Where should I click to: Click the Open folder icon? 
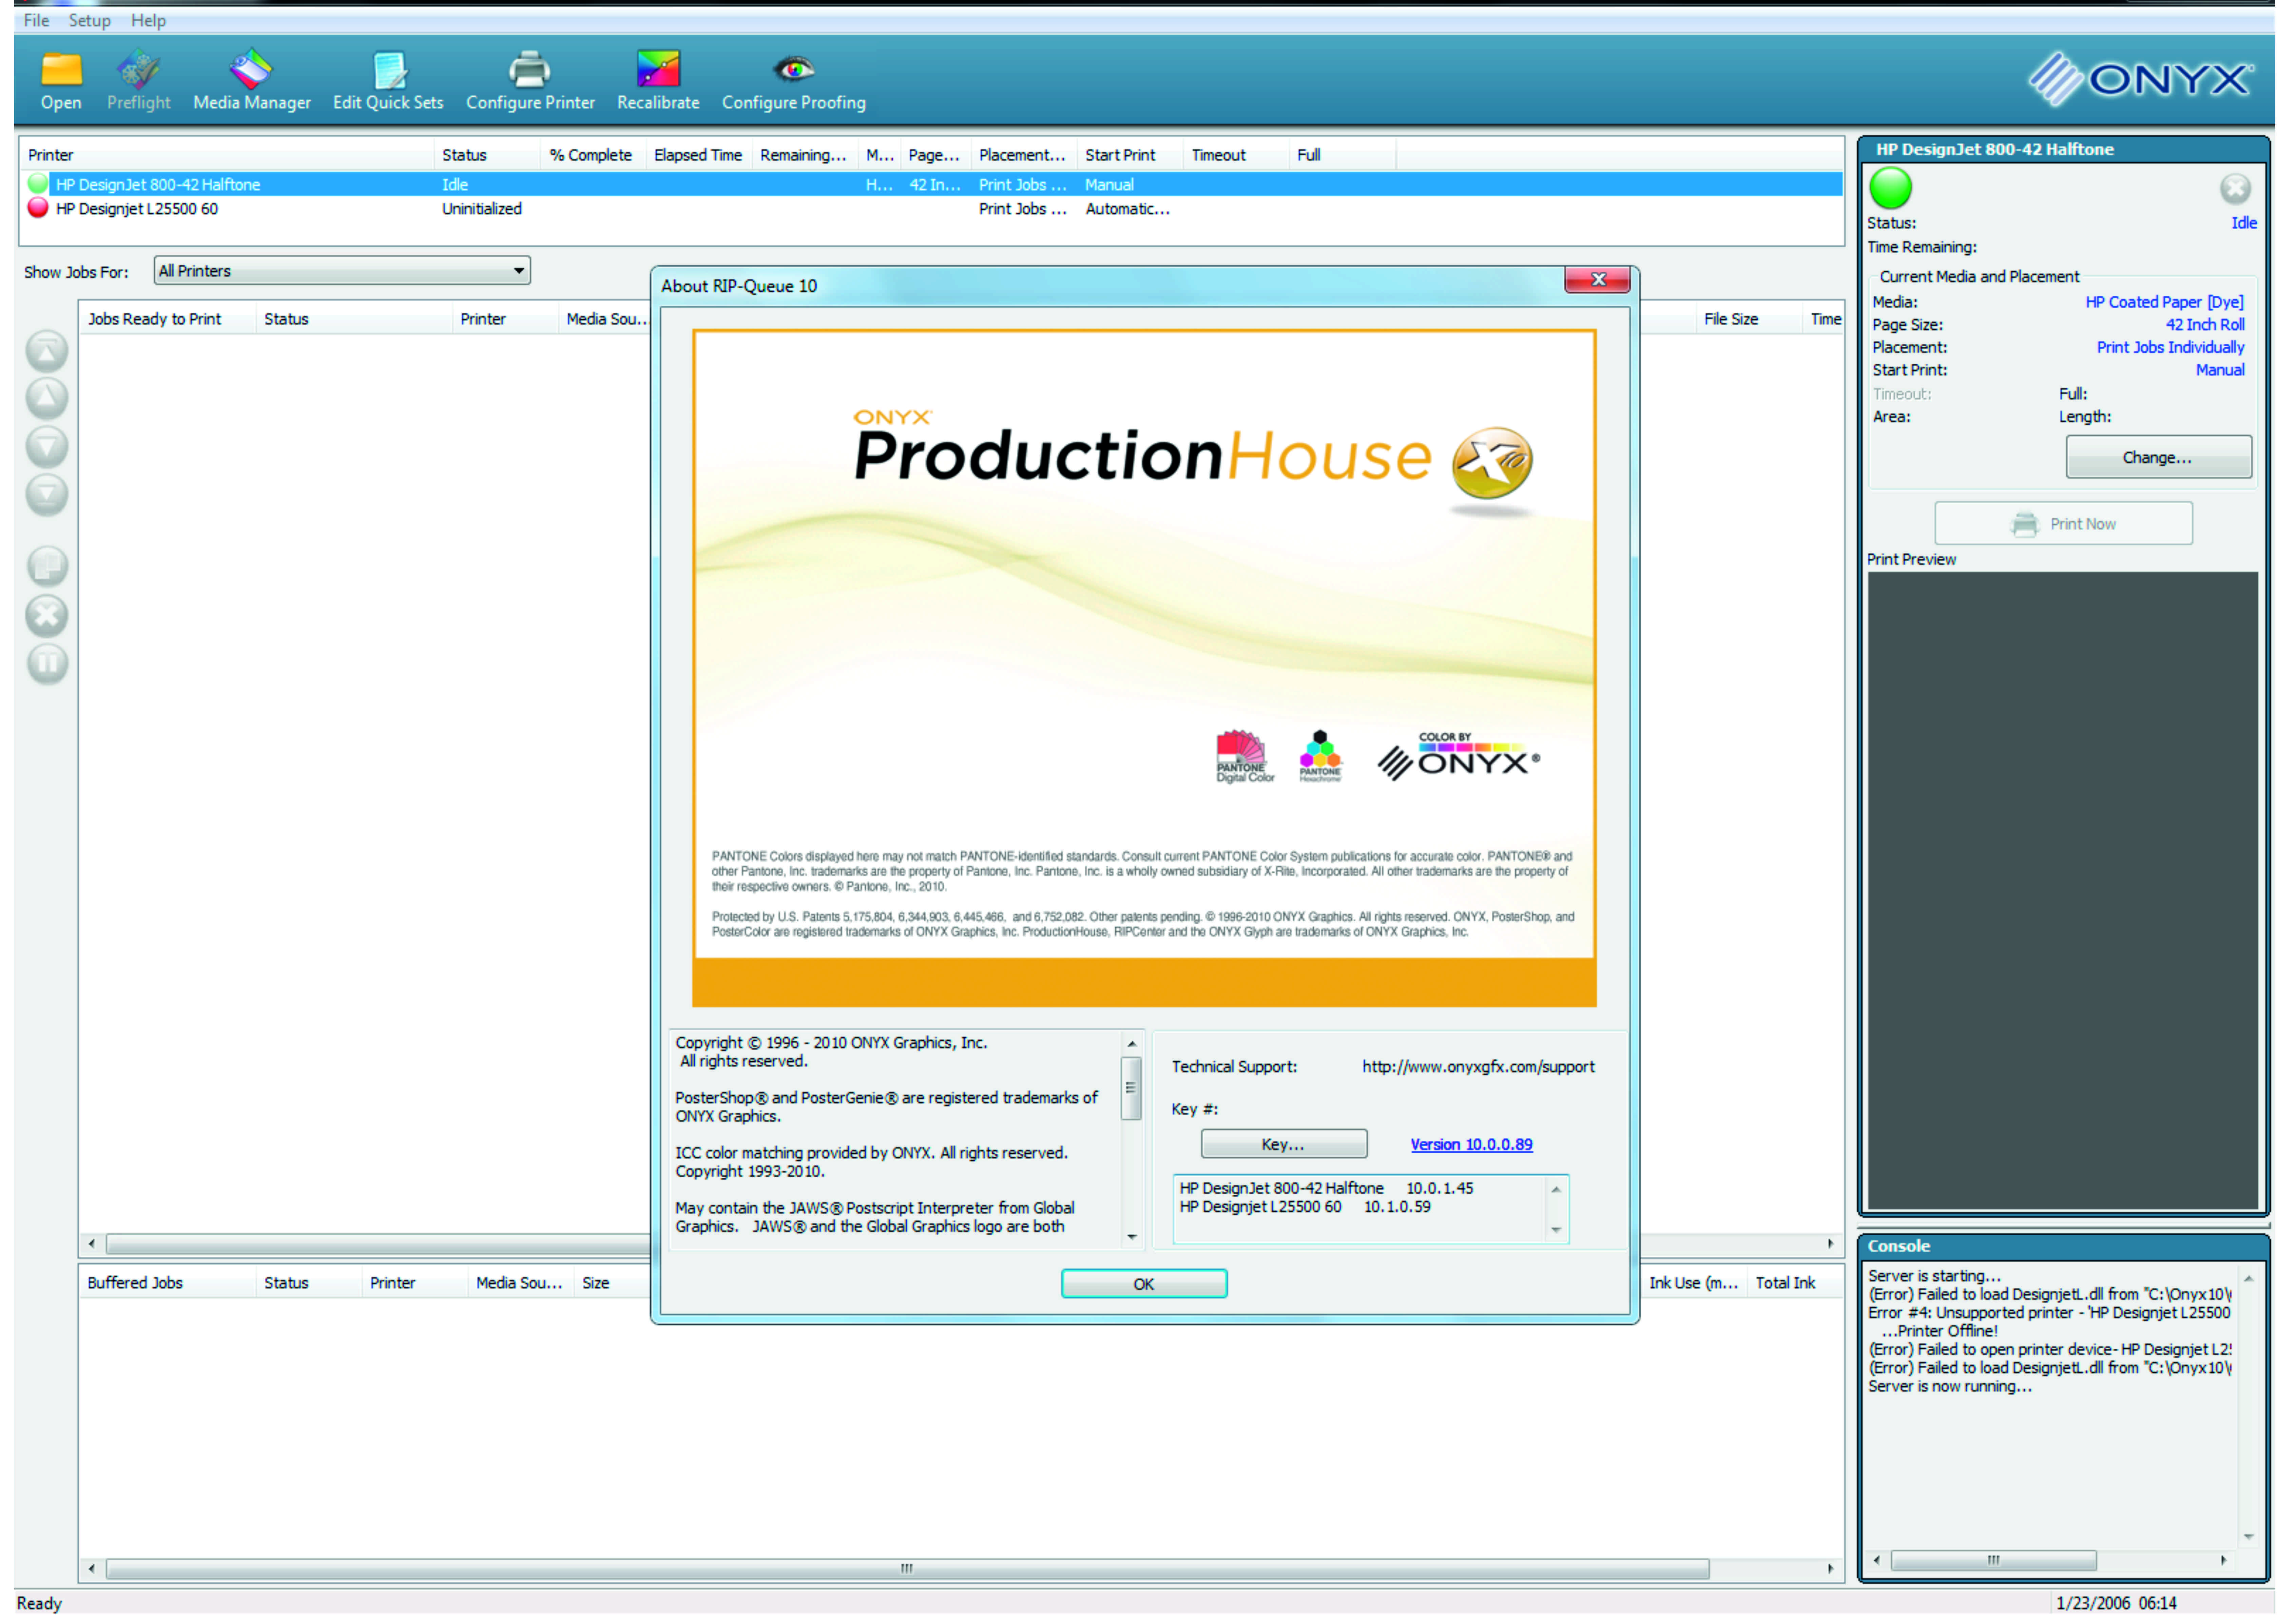pos(61,70)
